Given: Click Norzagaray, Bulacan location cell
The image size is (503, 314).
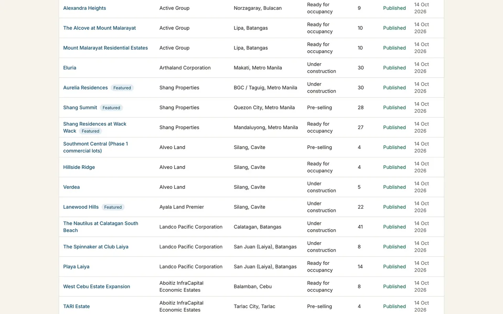Looking at the screenshot, I should click(258, 8).
